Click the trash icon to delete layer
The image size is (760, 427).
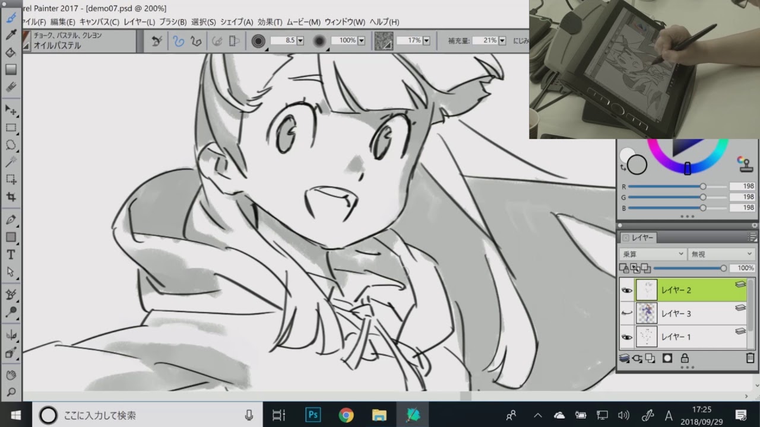(749, 358)
